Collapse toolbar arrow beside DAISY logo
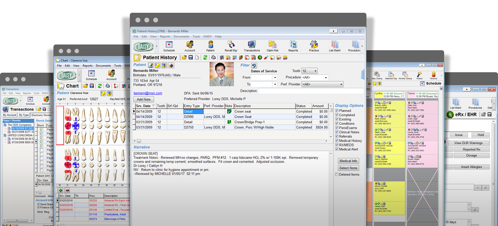The image size is (498, 226). [x=156, y=46]
